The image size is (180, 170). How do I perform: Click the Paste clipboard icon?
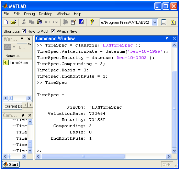[40, 22]
